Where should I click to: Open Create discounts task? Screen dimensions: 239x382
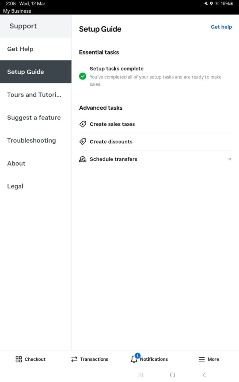tap(111, 142)
